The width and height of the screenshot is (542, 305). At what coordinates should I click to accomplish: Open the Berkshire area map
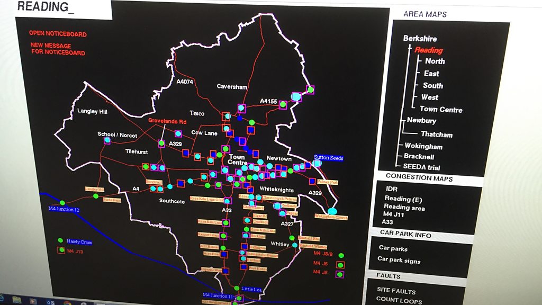pos(420,39)
